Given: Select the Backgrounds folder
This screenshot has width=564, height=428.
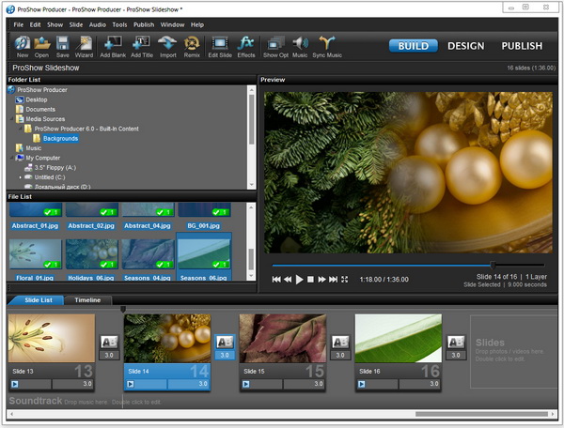Looking at the screenshot, I should click(x=60, y=139).
